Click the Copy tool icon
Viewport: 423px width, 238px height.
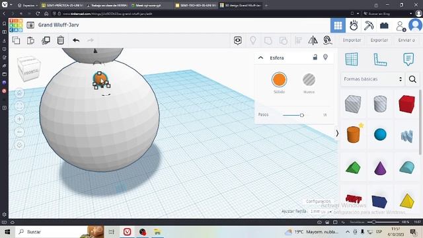click(x=16, y=40)
